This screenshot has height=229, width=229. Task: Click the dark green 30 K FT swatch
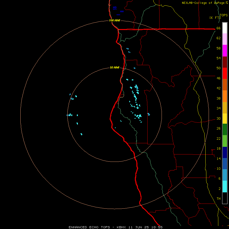click(x=225, y=130)
